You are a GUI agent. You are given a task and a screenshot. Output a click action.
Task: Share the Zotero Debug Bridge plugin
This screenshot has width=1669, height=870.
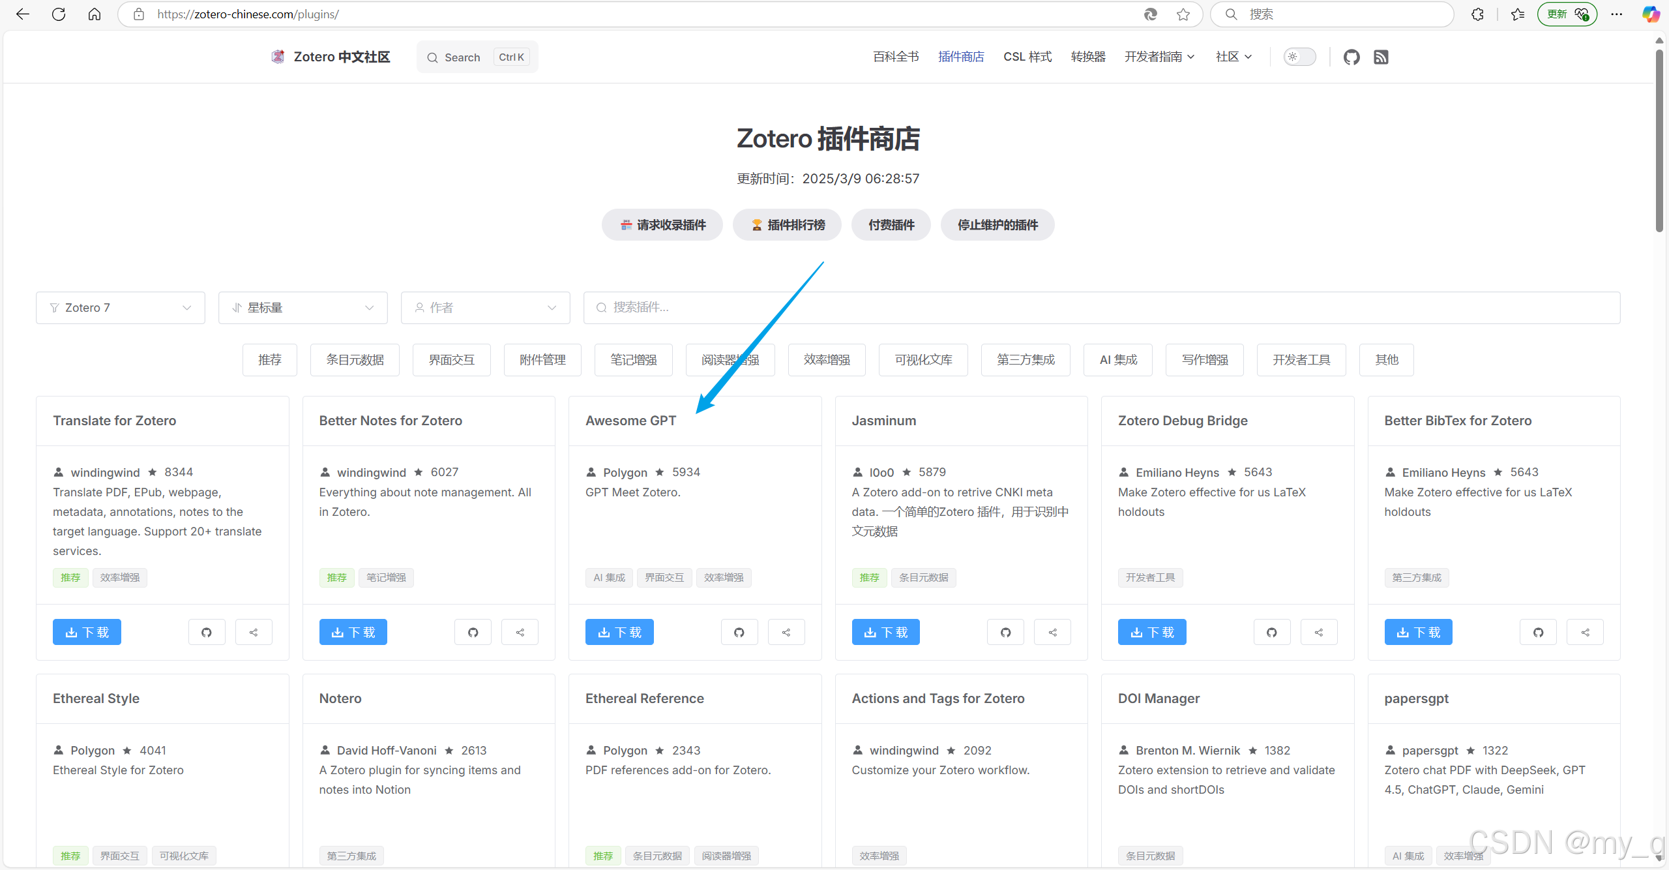1319,632
